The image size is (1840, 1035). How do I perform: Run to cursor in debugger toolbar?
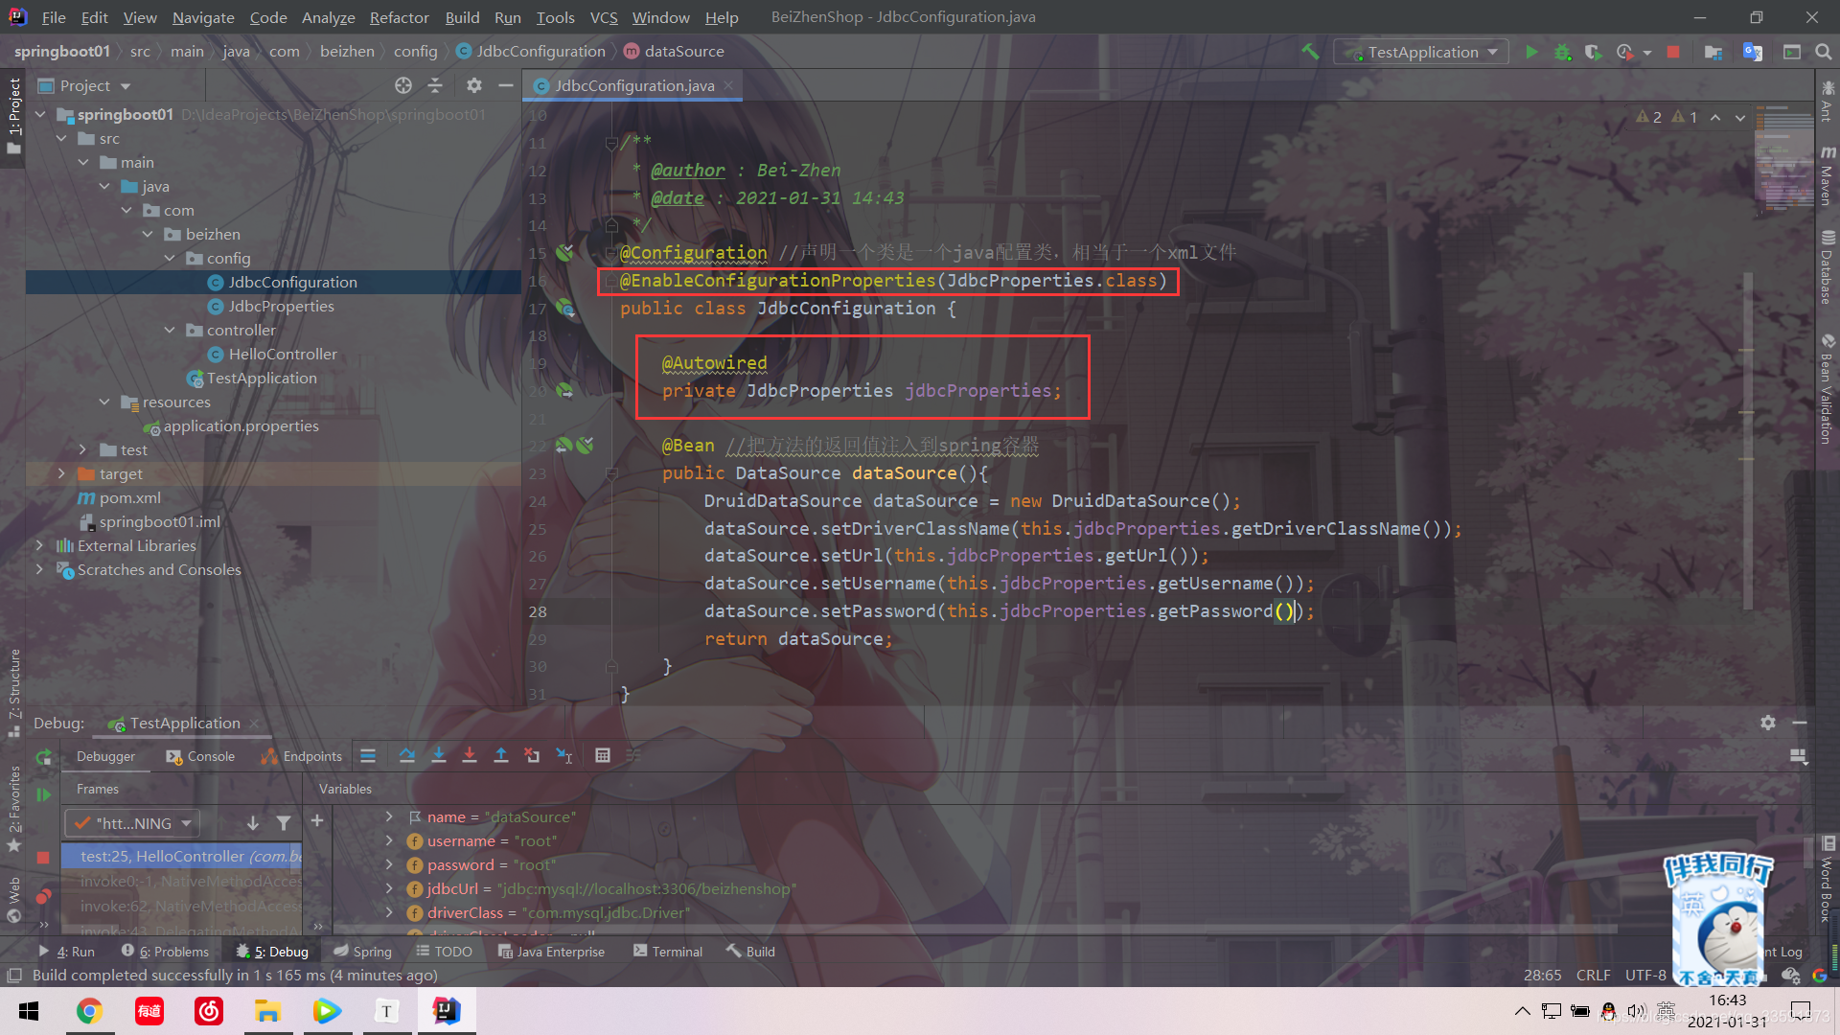(564, 756)
